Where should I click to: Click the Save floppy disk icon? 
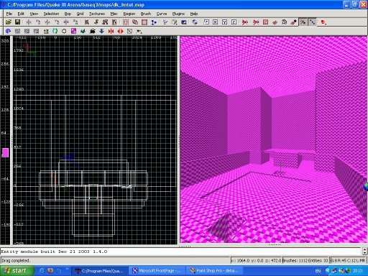click(17, 22)
